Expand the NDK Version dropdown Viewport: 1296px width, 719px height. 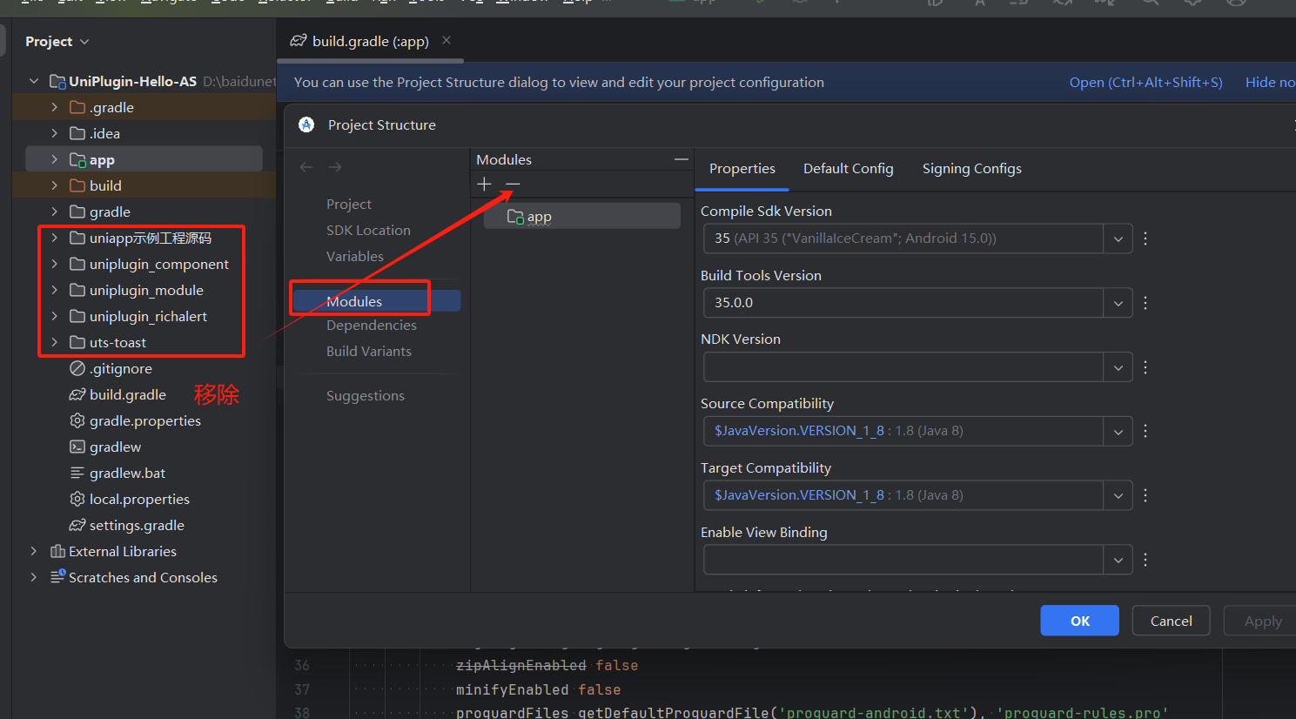pos(1118,367)
